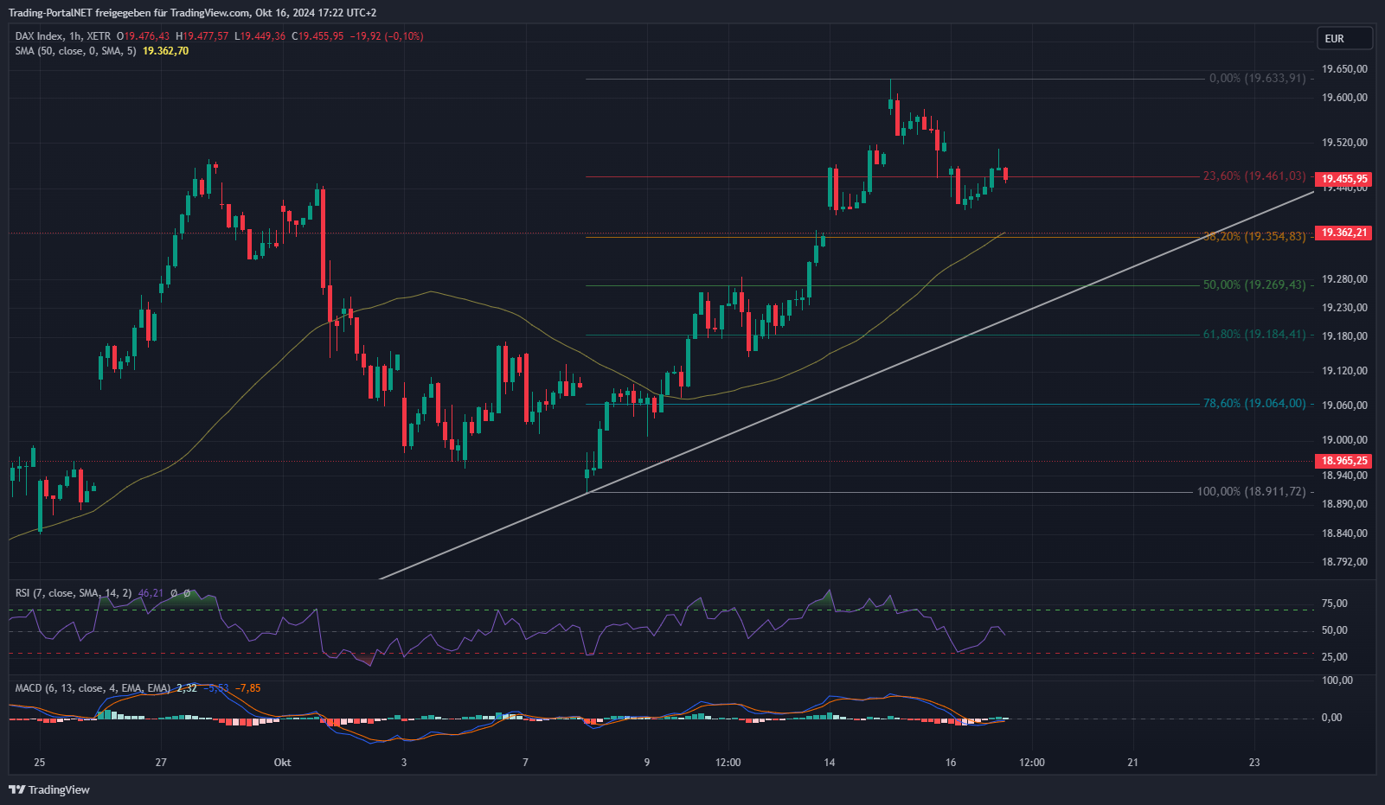Click price axis label 19.280,00
The width and height of the screenshot is (1385, 805).
click(x=1344, y=279)
